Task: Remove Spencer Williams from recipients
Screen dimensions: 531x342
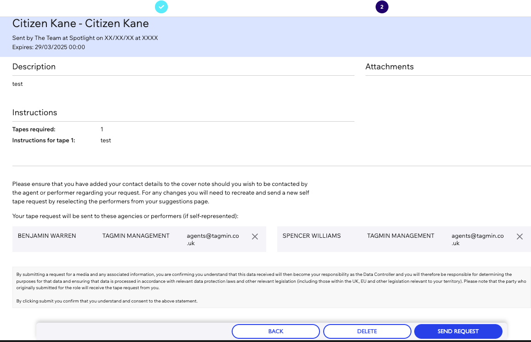Action: 520,237
